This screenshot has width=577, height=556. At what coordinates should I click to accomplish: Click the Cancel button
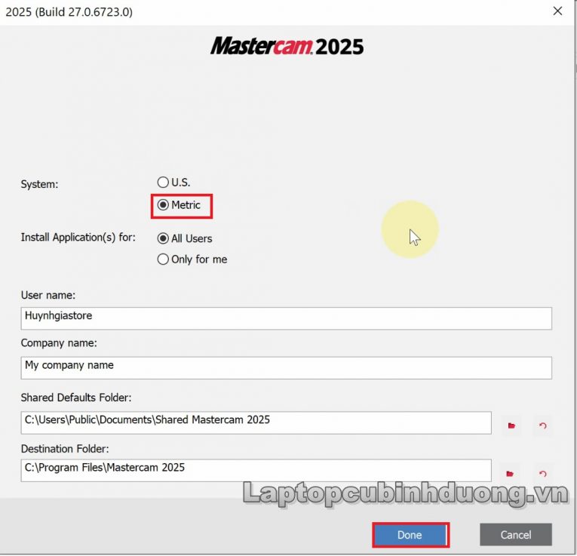pyautogui.click(x=516, y=535)
